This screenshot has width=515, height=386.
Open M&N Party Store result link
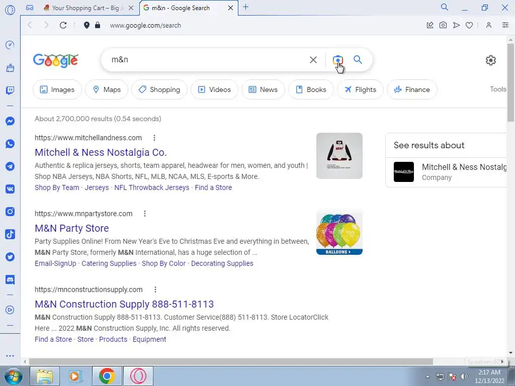coord(71,228)
